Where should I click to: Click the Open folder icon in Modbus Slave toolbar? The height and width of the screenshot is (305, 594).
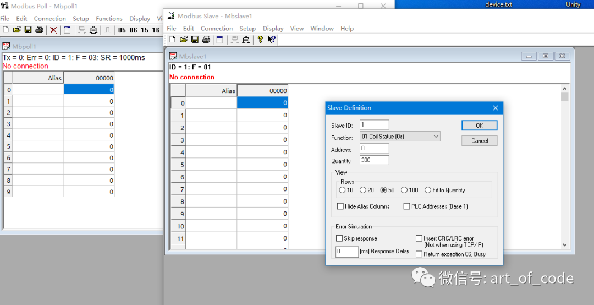[x=183, y=40]
